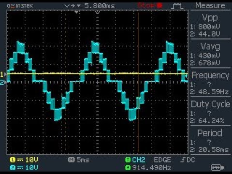Click channel 1 Vpp value 800mV
Viewport: 232px width, 174px height.
point(209,27)
